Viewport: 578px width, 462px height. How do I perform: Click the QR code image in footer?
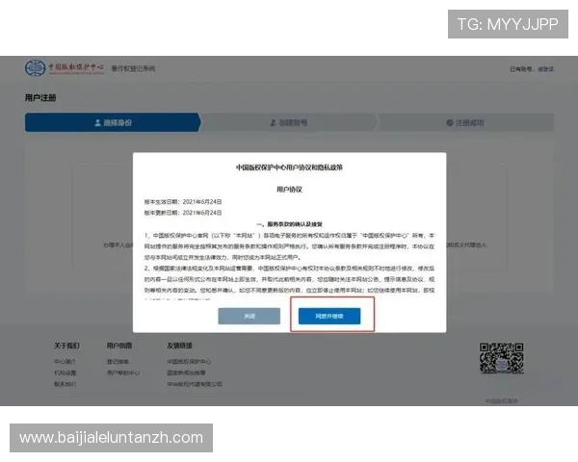coord(501,358)
